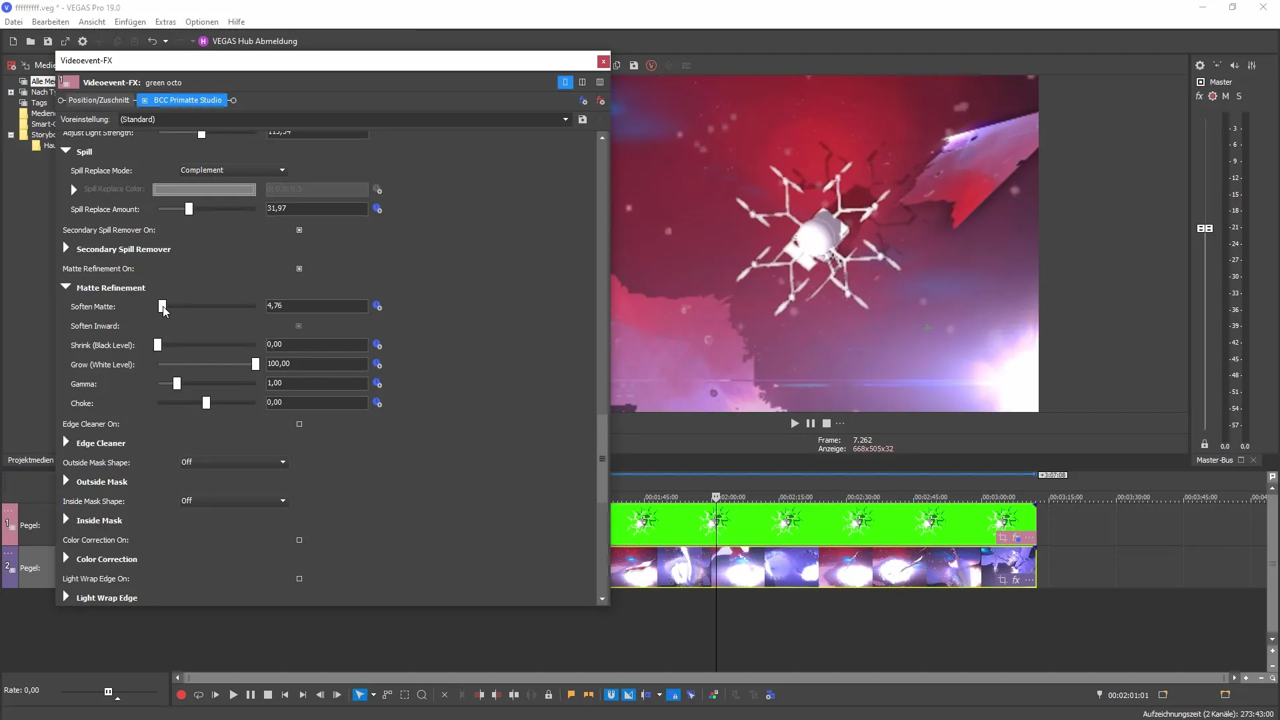This screenshot has width=1280, height=720.
Task: Click the Save Project icon in toolbar
Action: [x=48, y=41]
